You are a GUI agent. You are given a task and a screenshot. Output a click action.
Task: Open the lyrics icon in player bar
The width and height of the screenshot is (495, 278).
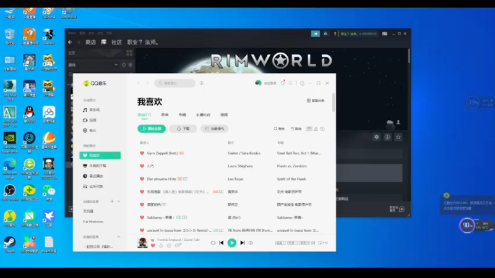(313, 243)
